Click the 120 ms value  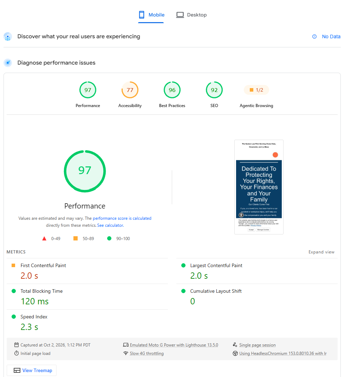pyautogui.click(x=35, y=302)
